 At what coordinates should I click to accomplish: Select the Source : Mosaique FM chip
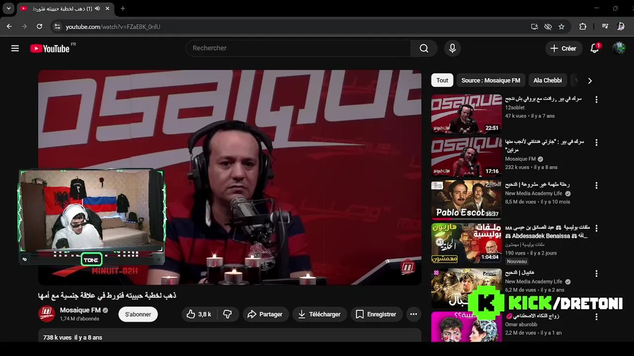(x=491, y=80)
